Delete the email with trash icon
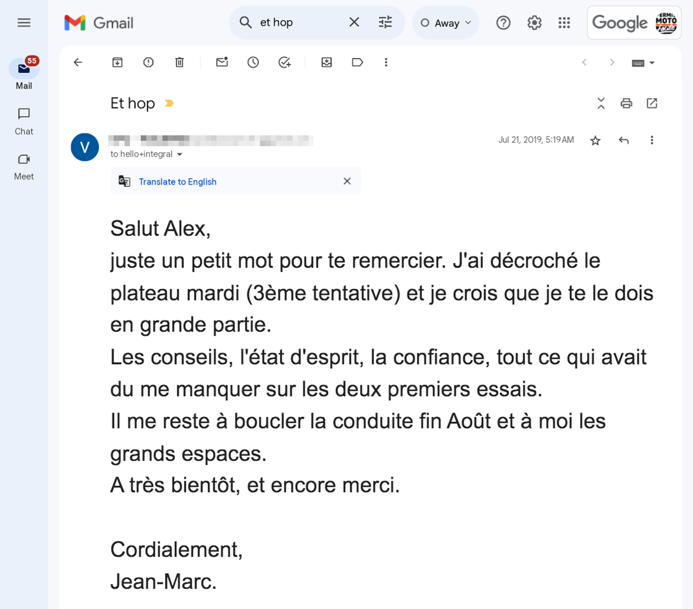693x609 pixels. (180, 62)
